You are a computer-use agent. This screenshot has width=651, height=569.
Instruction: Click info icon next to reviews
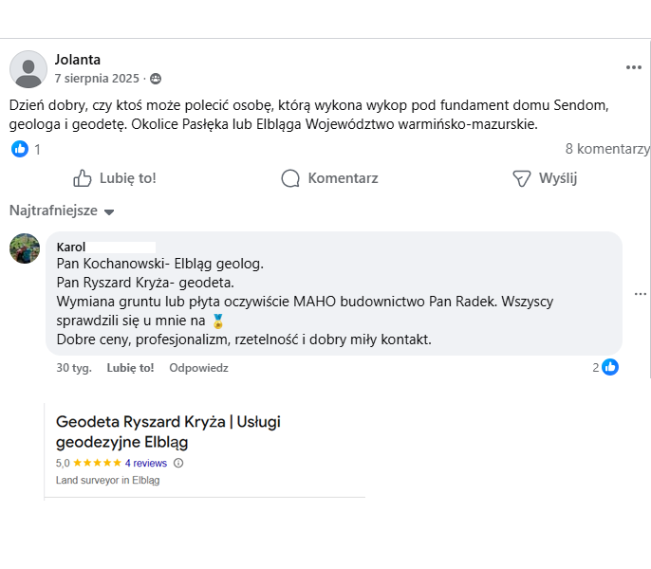pyautogui.click(x=178, y=464)
